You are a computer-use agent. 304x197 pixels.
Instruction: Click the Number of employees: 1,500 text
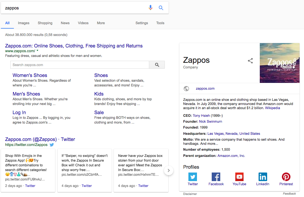206,150
